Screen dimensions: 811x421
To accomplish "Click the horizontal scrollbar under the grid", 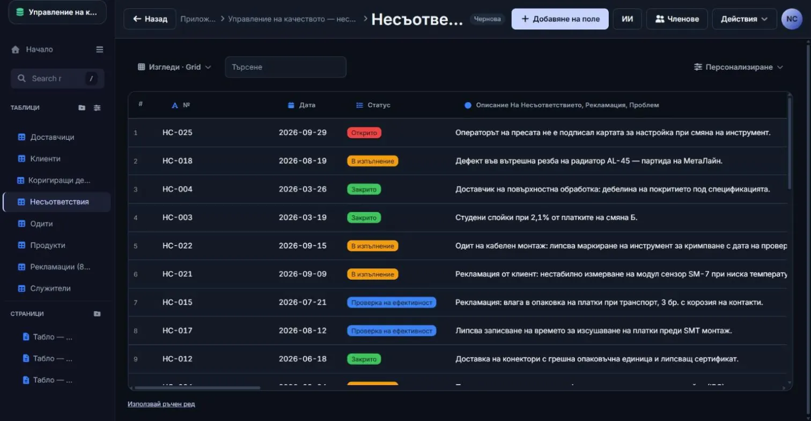I will pos(197,388).
